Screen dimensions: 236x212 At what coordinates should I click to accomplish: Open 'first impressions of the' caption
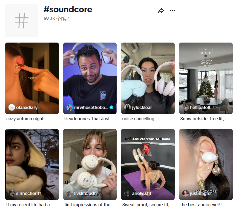(x=87, y=205)
